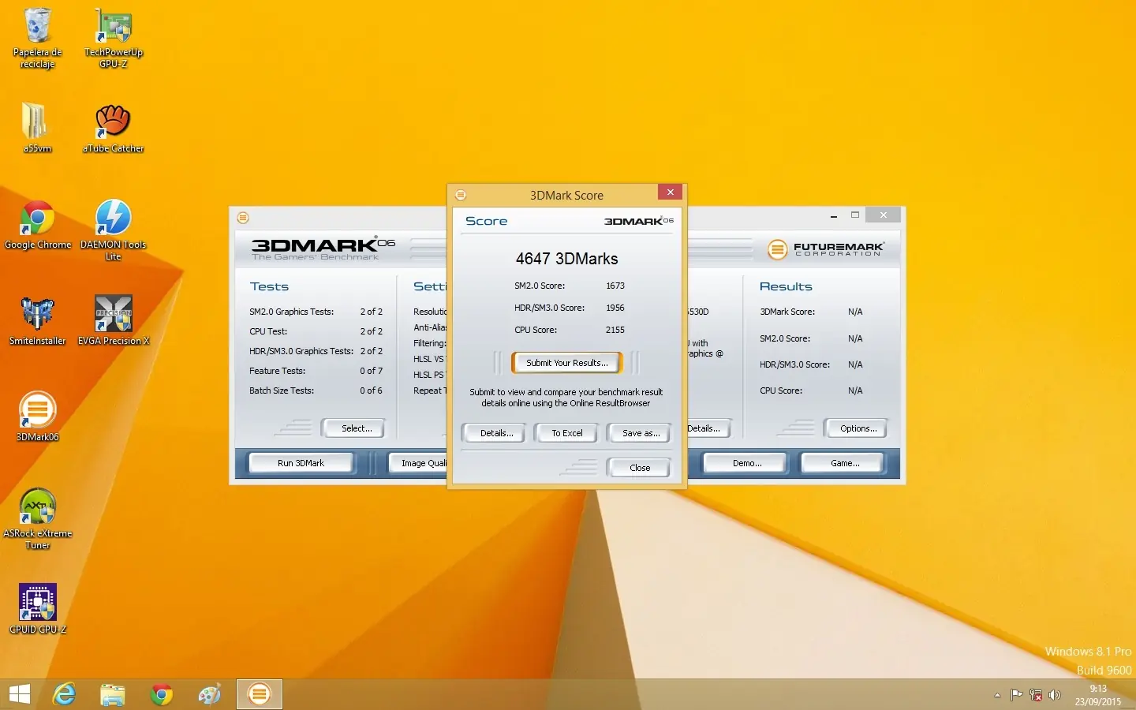Click the main 3DMark06 window title icon

[243, 217]
